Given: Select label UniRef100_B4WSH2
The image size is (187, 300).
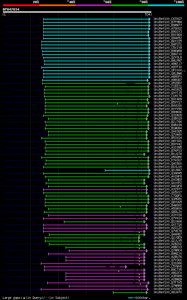Looking at the screenshot, I should (168, 206).
